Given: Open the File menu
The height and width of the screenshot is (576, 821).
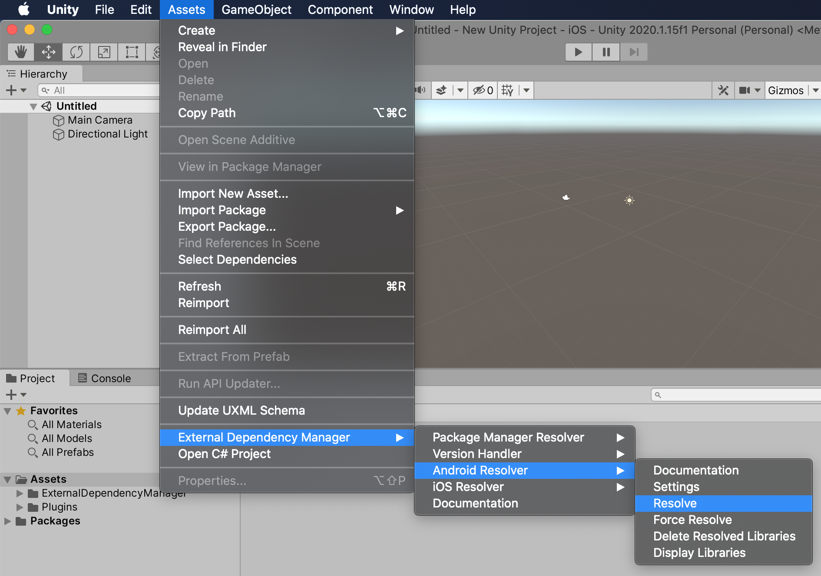Looking at the screenshot, I should tap(105, 10).
